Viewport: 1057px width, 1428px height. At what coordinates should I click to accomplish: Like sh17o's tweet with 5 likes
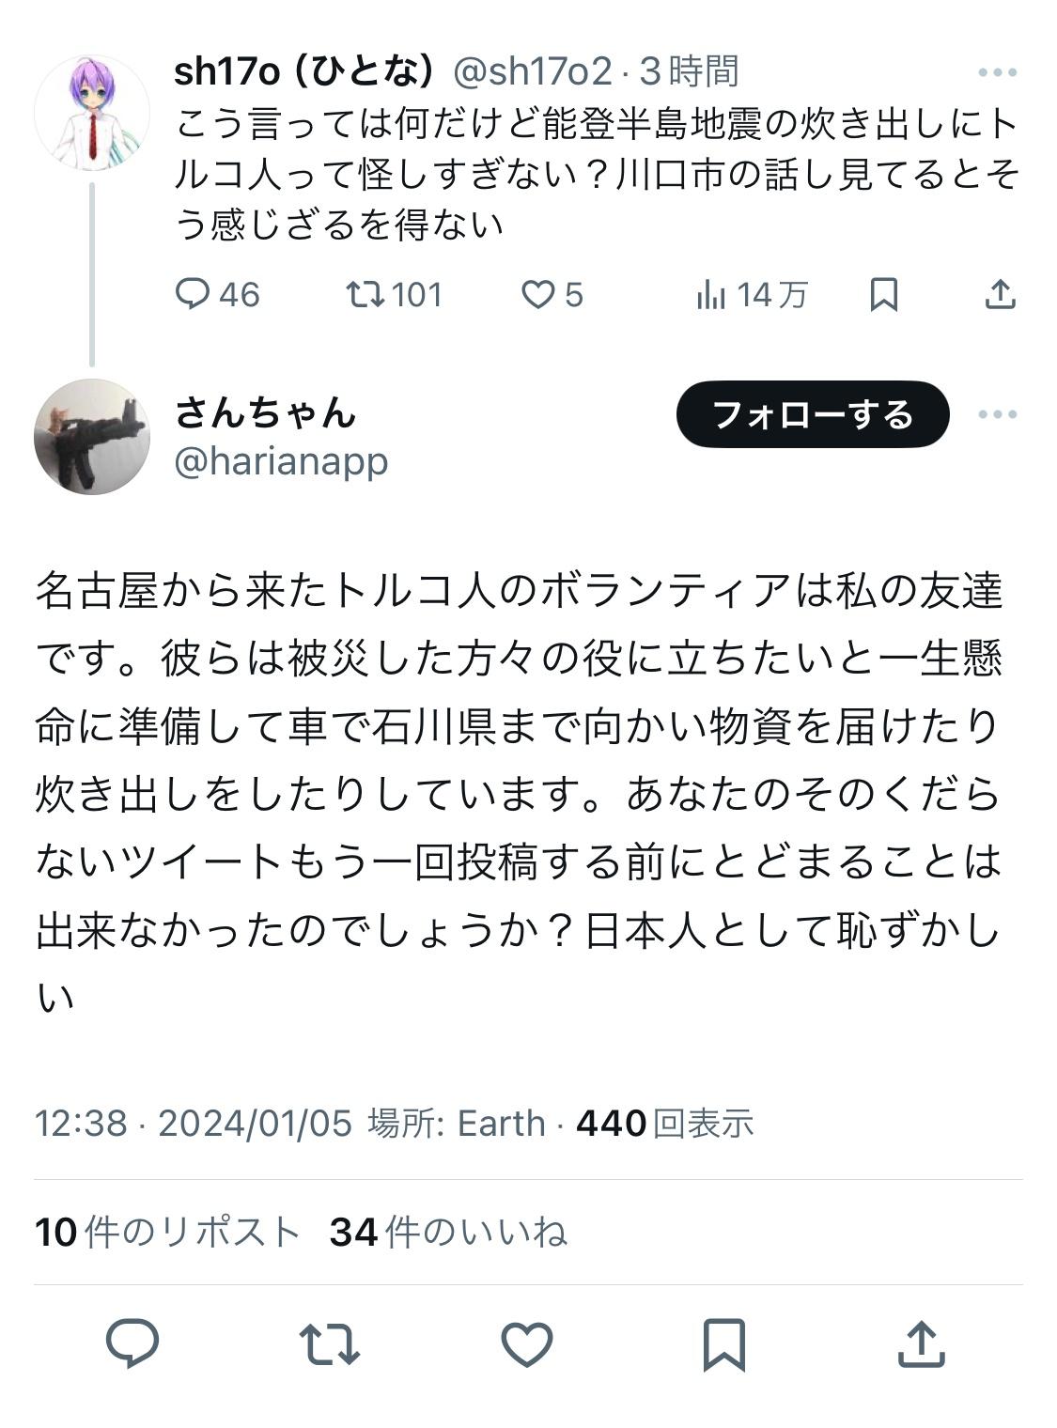point(538,295)
